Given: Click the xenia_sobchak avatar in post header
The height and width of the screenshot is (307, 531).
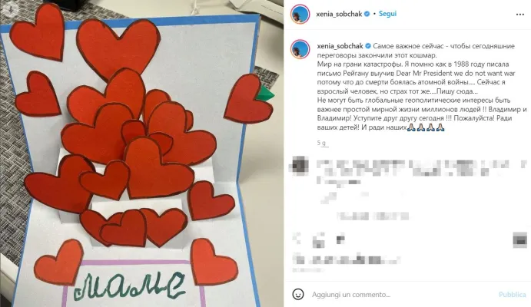Looking at the screenshot, I should (300, 15).
